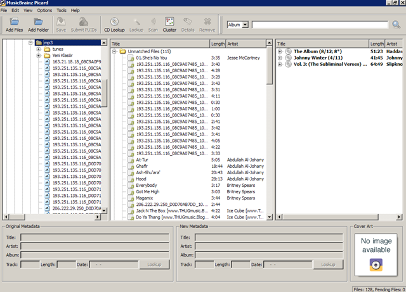The height and width of the screenshot is (292, 406).
Task: Click New Metadata Artist field
Action: pos(269,246)
